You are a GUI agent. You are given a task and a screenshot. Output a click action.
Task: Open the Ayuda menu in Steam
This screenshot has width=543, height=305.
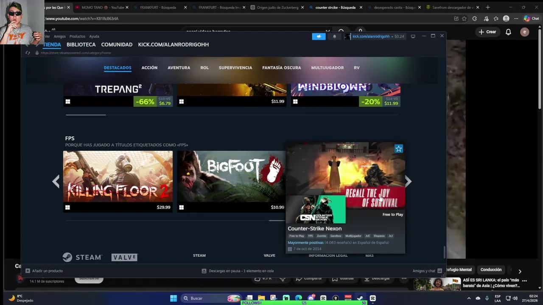(x=94, y=36)
